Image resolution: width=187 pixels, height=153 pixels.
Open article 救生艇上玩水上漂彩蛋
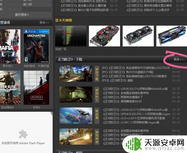tap(83, 6)
